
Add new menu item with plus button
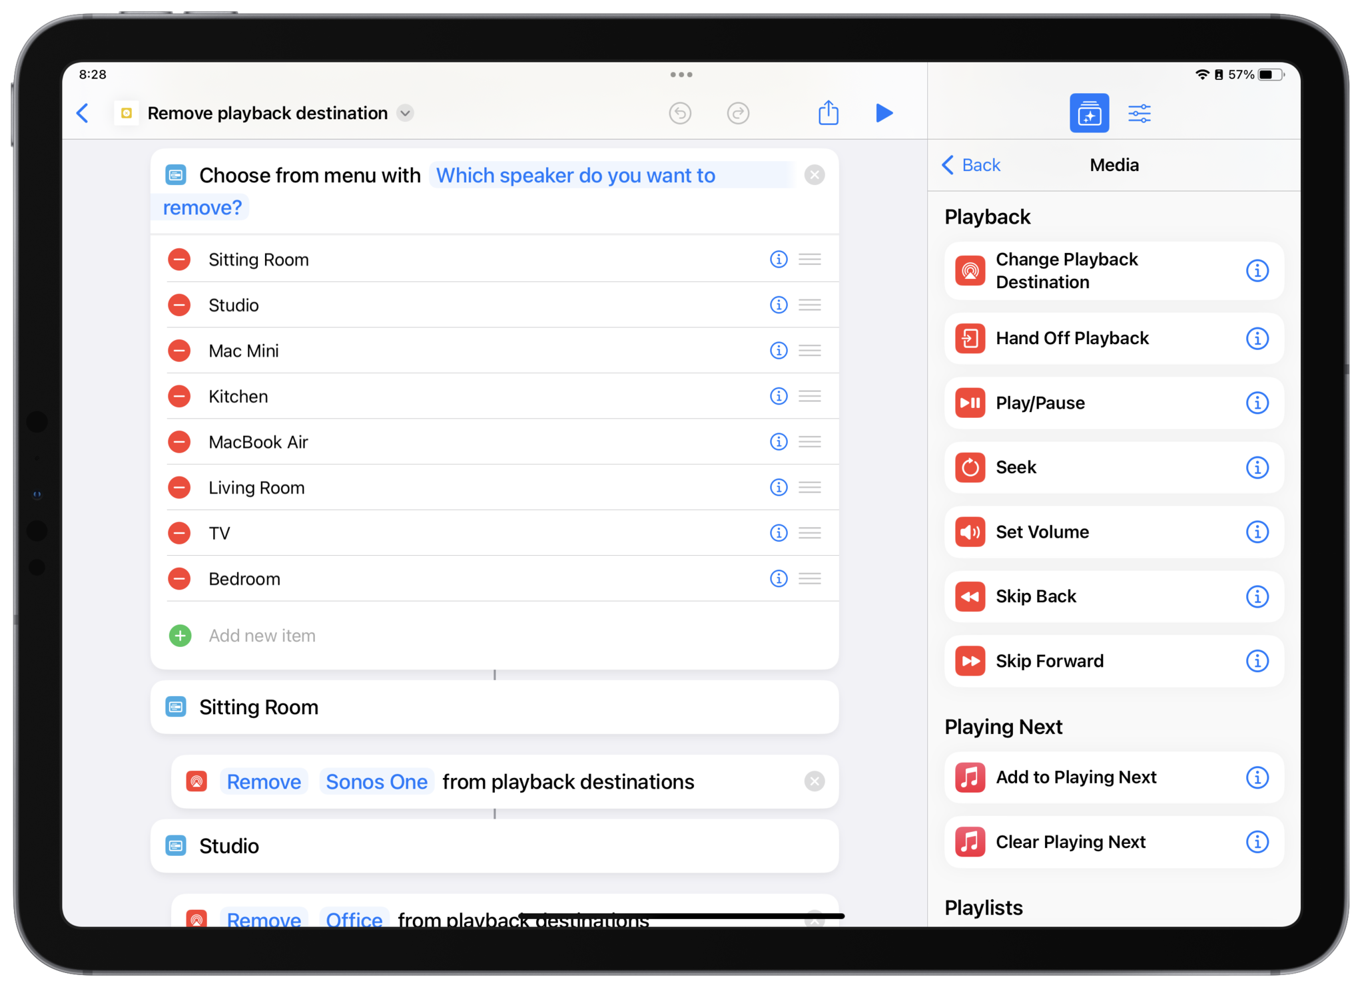(180, 636)
